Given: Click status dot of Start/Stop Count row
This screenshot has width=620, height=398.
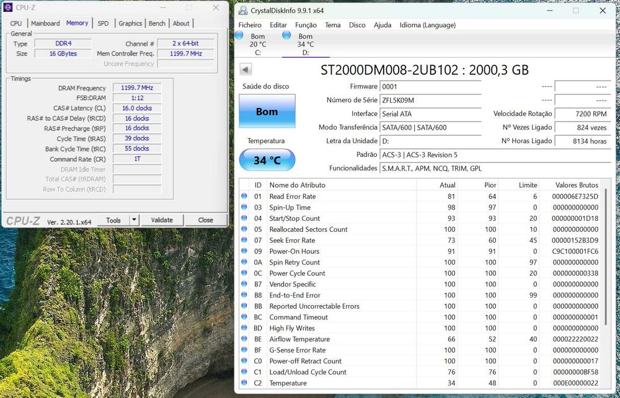Looking at the screenshot, I should pyautogui.click(x=244, y=218).
